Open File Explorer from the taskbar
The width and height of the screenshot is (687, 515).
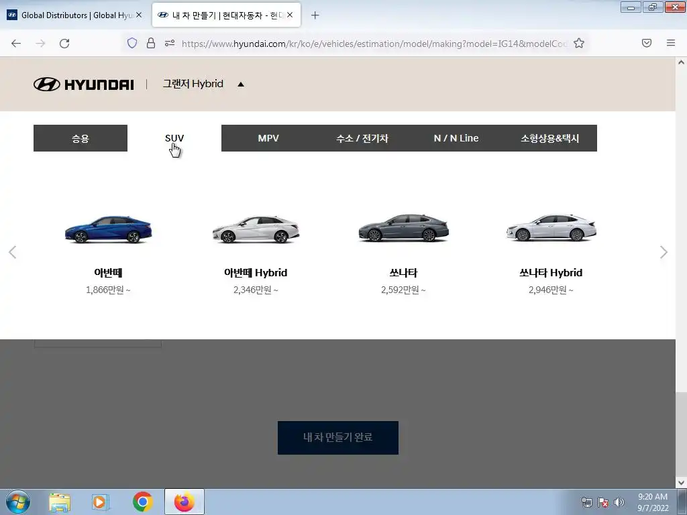[x=60, y=502]
